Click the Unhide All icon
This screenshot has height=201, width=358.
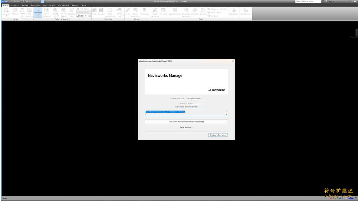(x=120, y=10)
